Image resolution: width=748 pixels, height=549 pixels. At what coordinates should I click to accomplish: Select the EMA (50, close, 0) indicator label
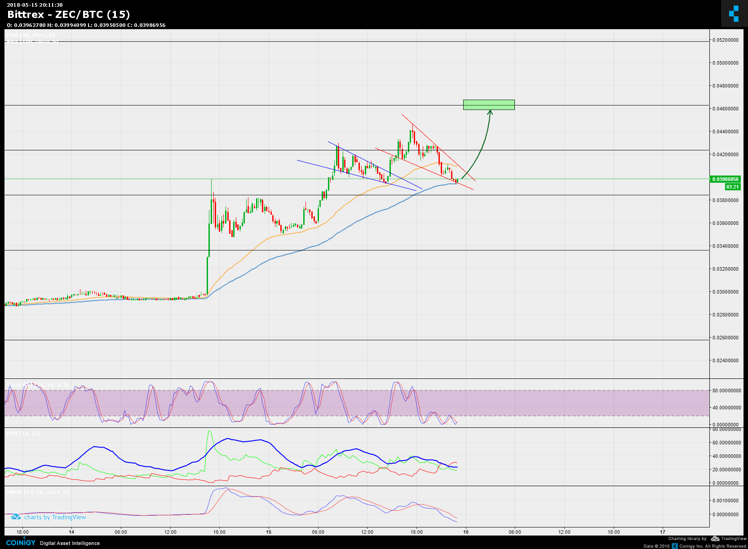click(x=31, y=35)
